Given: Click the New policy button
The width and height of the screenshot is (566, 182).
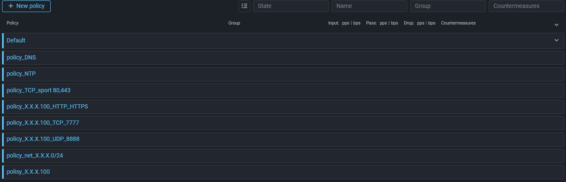Looking at the screenshot, I should [26, 6].
